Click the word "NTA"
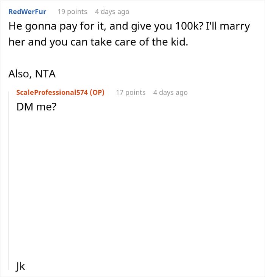 45,74
